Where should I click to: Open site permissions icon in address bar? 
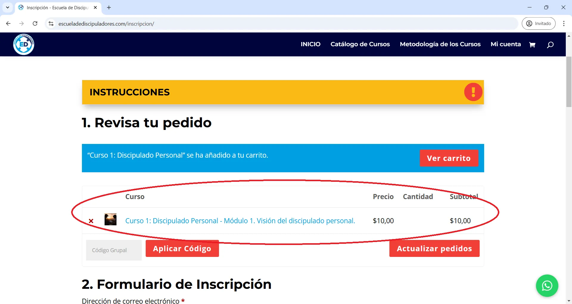(x=51, y=24)
